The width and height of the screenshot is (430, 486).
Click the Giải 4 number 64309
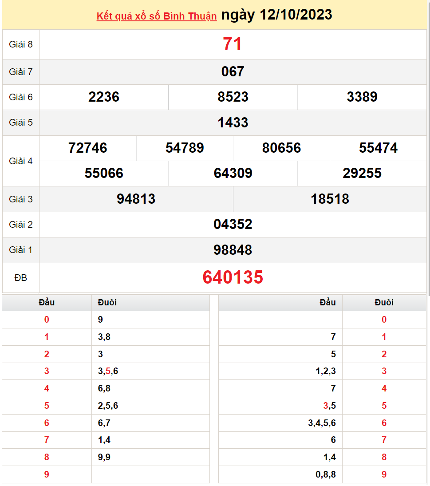coord(233,173)
